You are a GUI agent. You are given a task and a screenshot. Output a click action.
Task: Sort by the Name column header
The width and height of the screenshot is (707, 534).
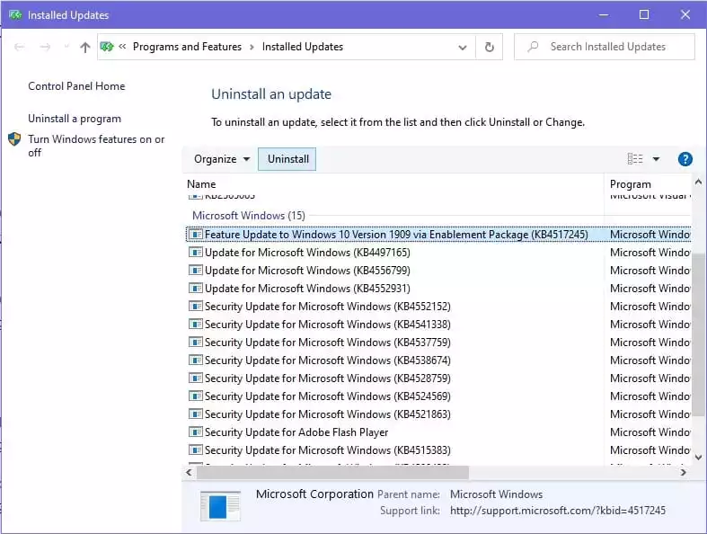(x=393, y=184)
